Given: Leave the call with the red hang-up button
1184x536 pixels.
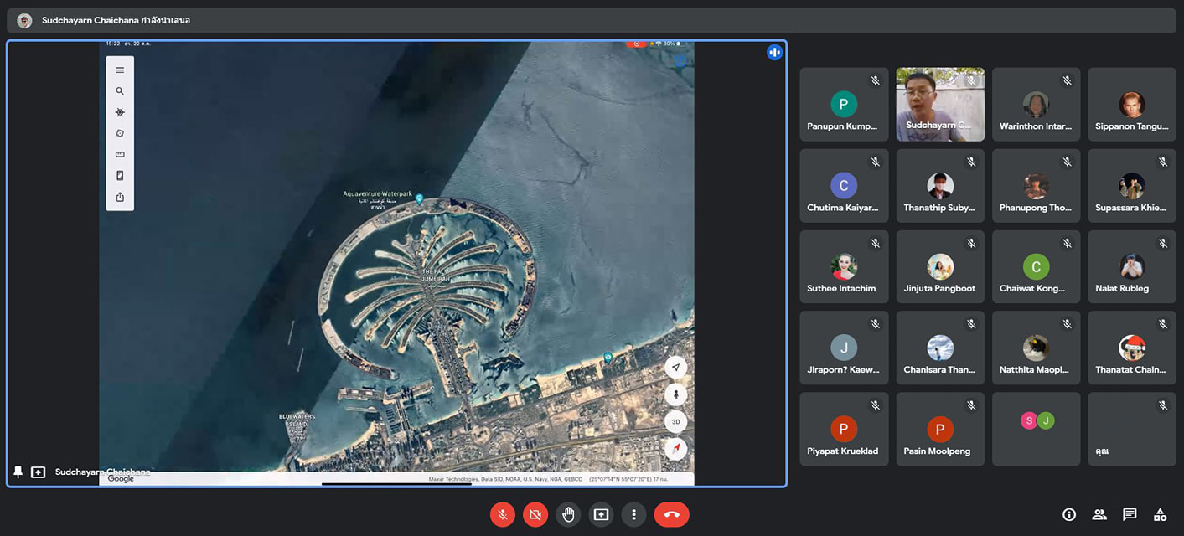Looking at the screenshot, I should tap(671, 514).
